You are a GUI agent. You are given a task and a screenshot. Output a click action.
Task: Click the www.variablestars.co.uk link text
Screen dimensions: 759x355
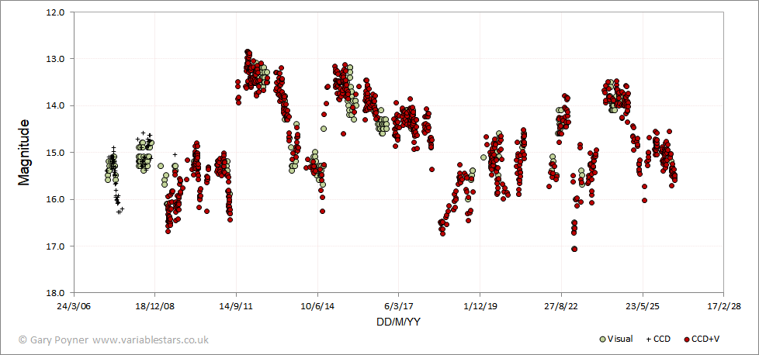[151, 340]
